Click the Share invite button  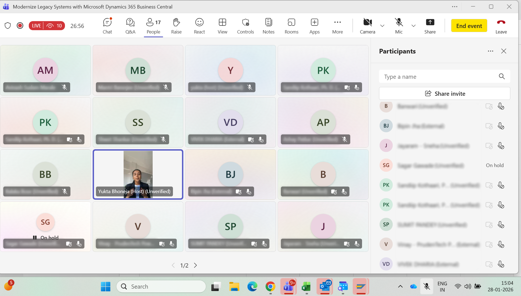pyautogui.click(x=445, y=93)
